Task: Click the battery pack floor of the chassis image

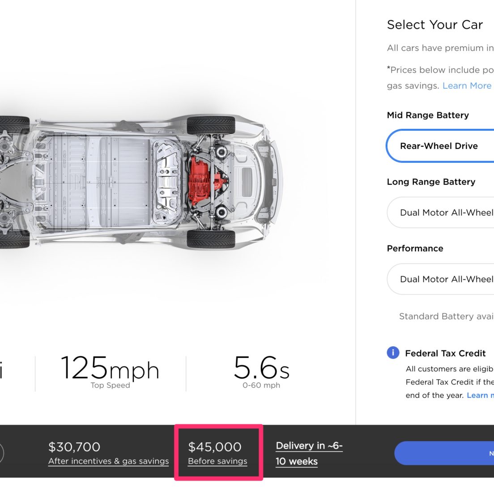Action: 94,182
